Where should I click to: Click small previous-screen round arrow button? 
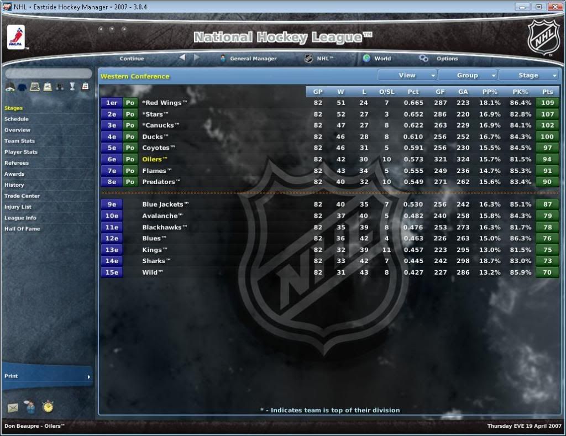pos(101,29)
